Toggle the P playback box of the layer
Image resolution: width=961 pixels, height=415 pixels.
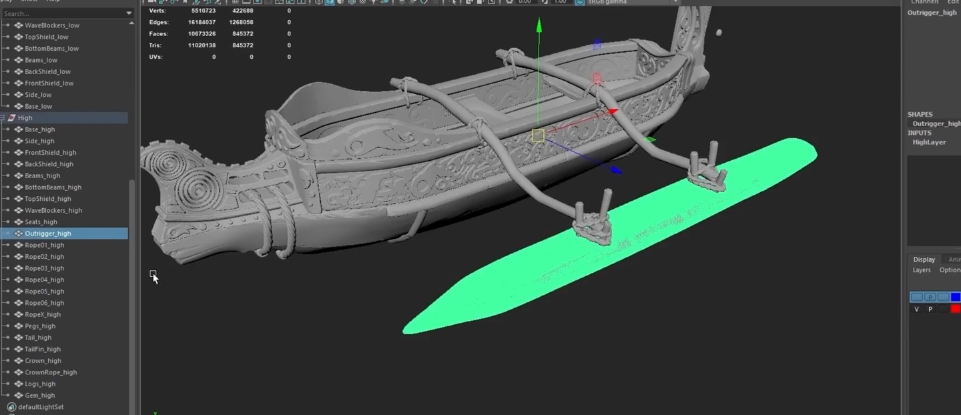(x=930, y=309)
